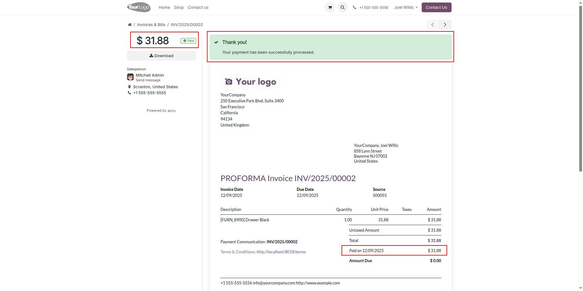Click Send message under Mitchell Admin
This screenshot has height=291, width=583.
[148, 80]
